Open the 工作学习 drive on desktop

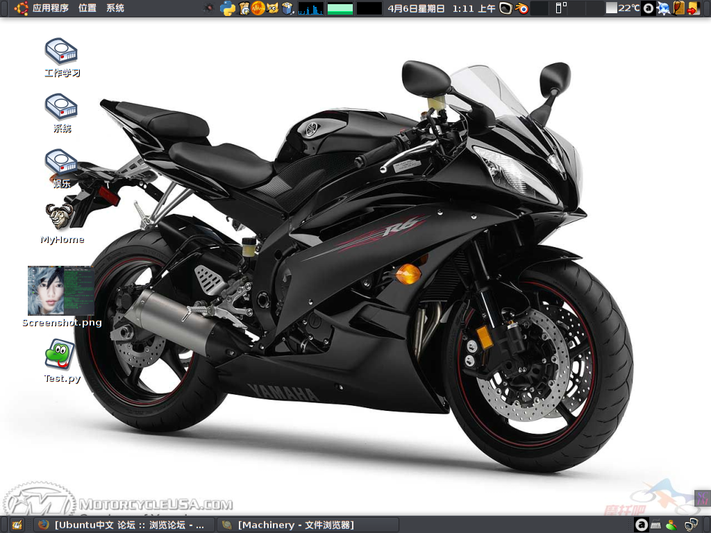coord(62,58)
